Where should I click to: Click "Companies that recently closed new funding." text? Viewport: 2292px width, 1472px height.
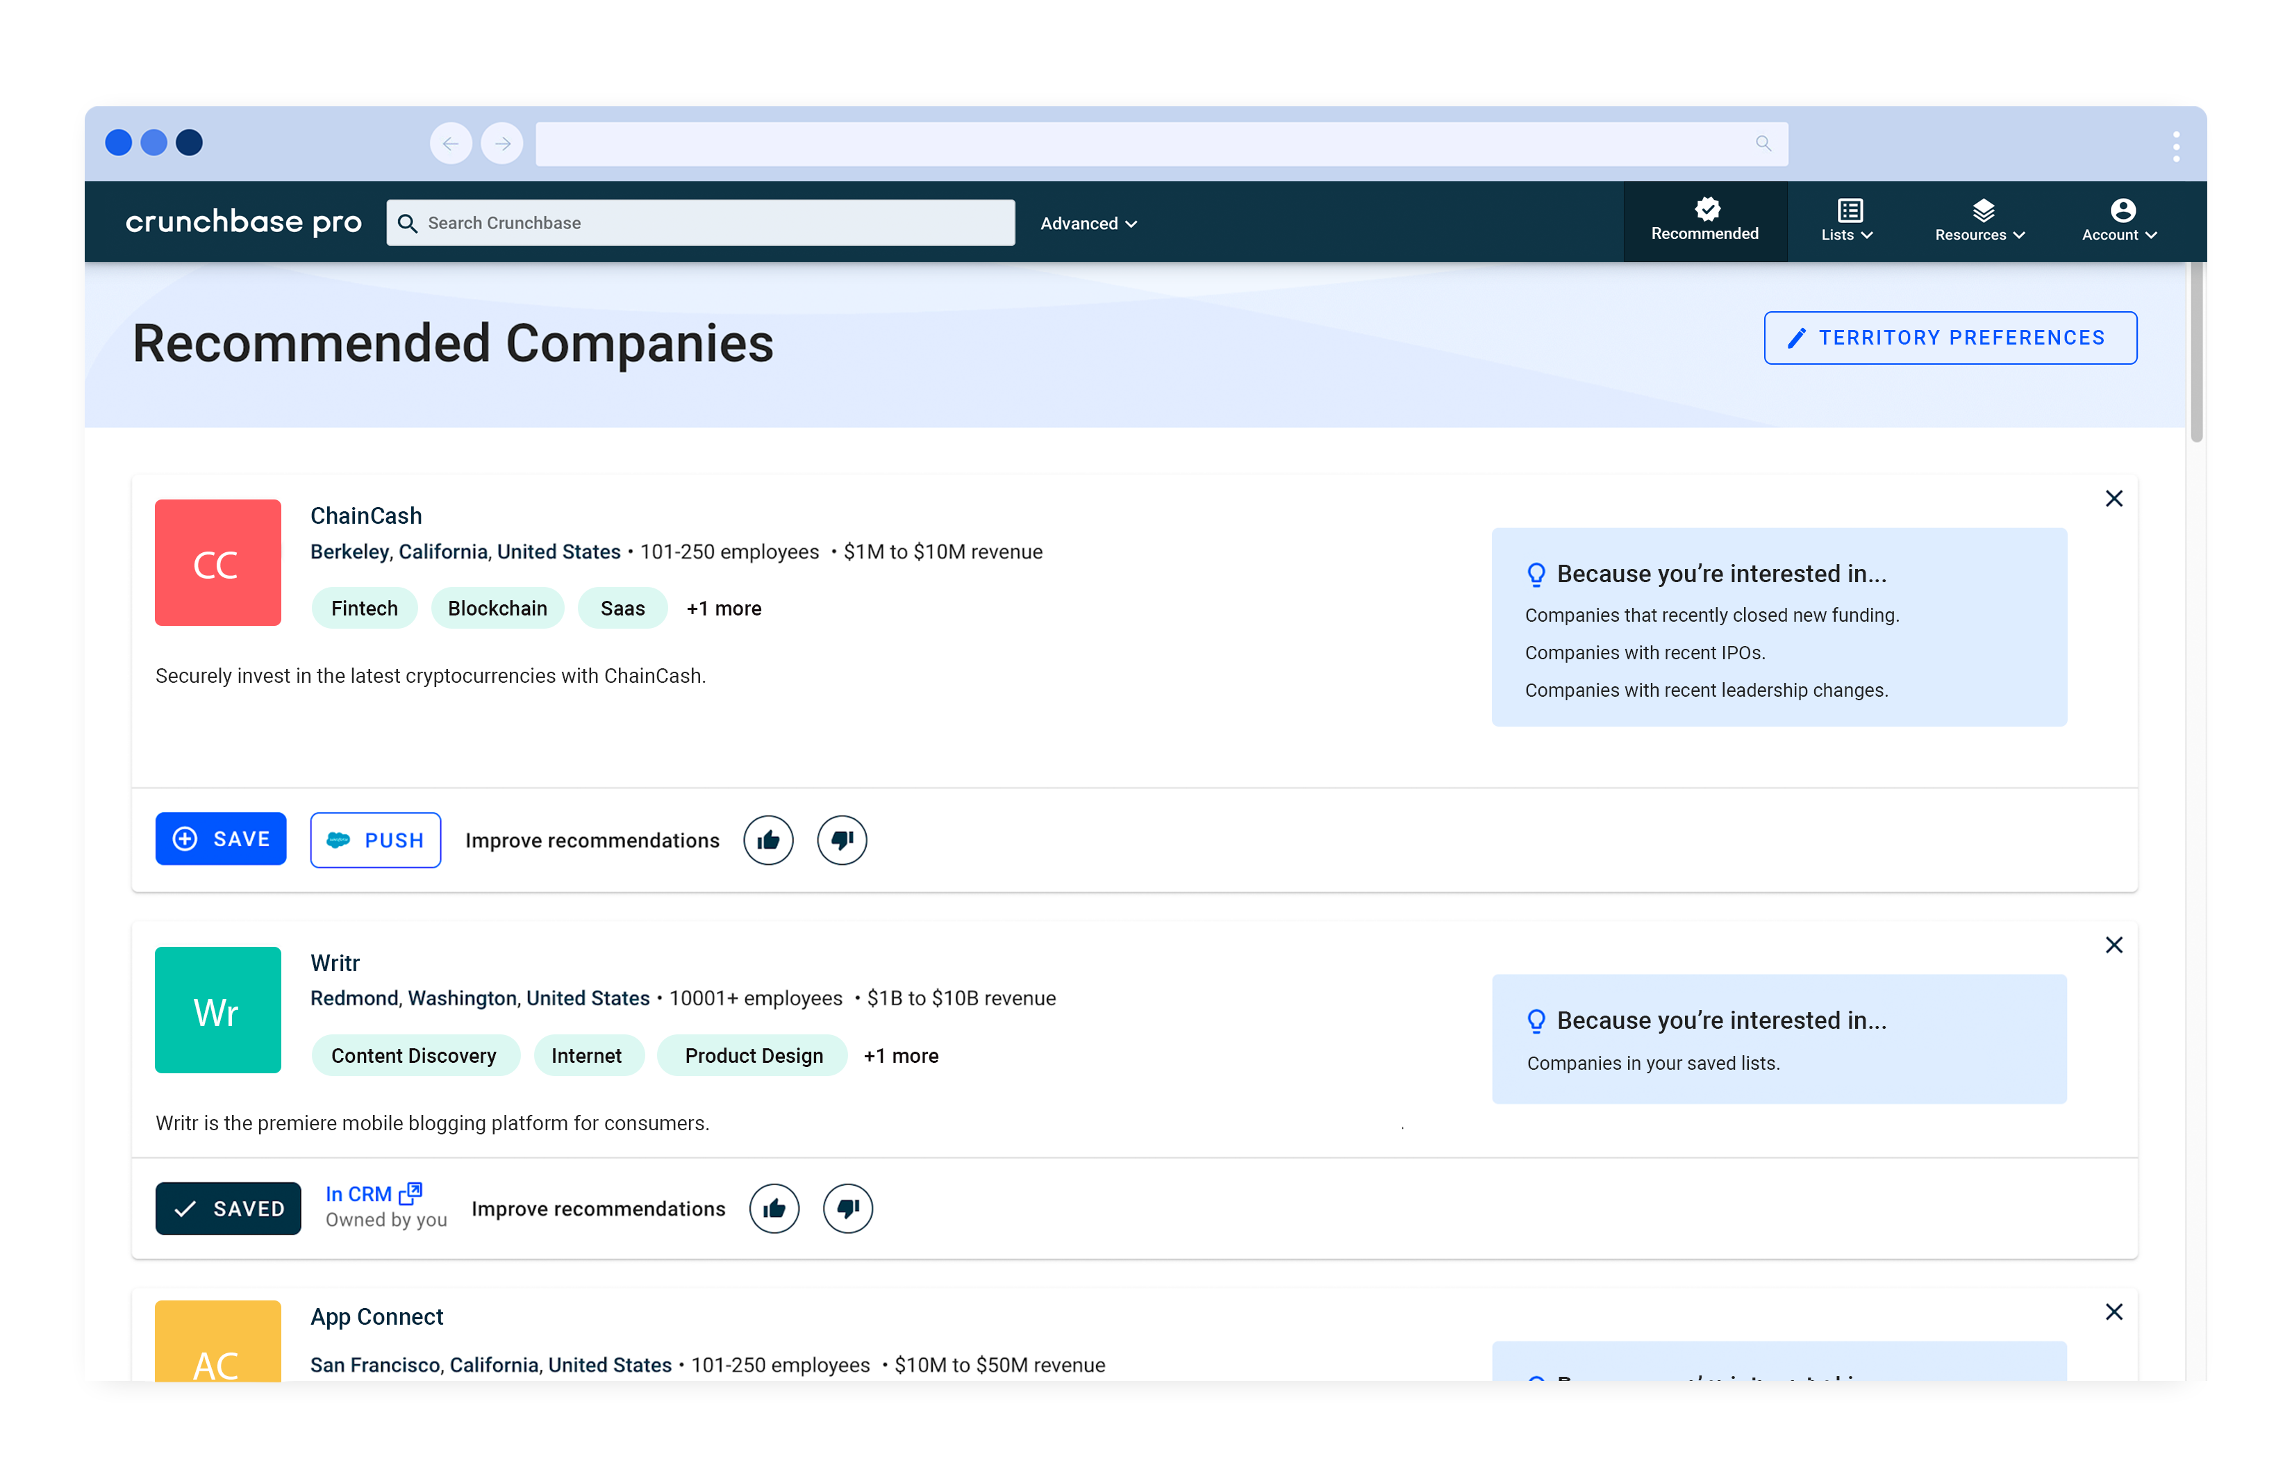coord(1711,615)
